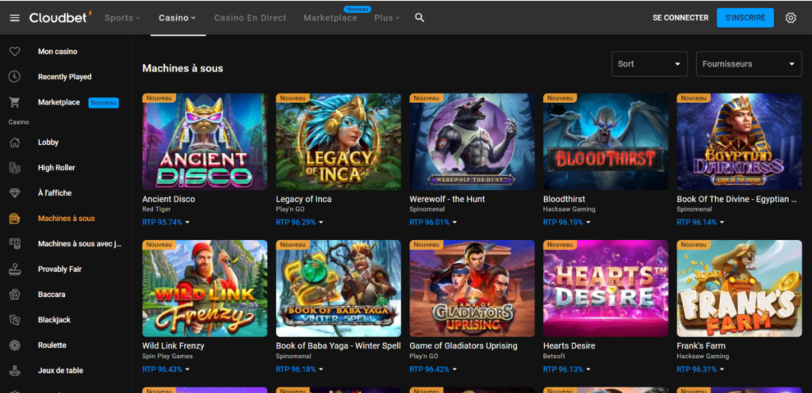The width and height of the screenshot is (812, 393).
Task: Select High Roller in sidebar
Action: point(56,167)
